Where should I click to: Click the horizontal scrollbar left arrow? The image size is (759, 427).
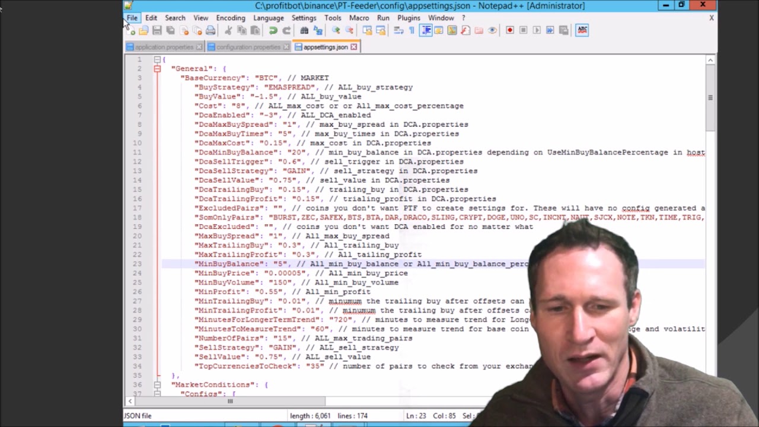[x=130, y=401]
